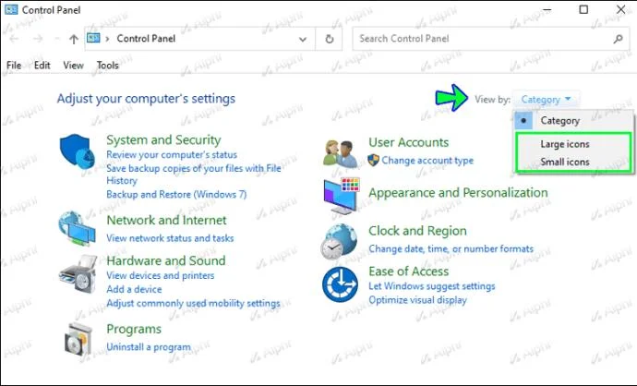
Task: Click Save backup copies with File History
Action: (x=193, y=175)
